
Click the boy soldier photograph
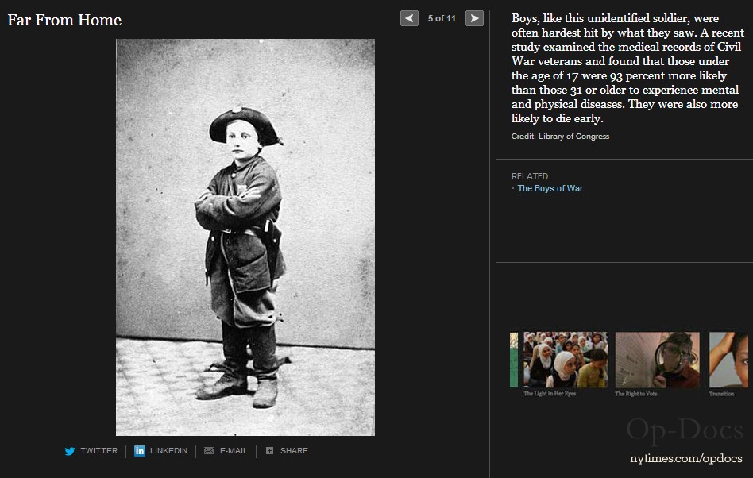point(245,237)
